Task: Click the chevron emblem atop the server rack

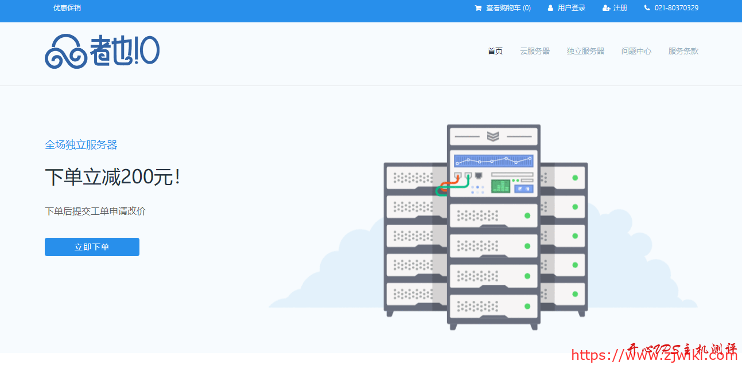Action: pyautogui.click(x=493, y=136)
